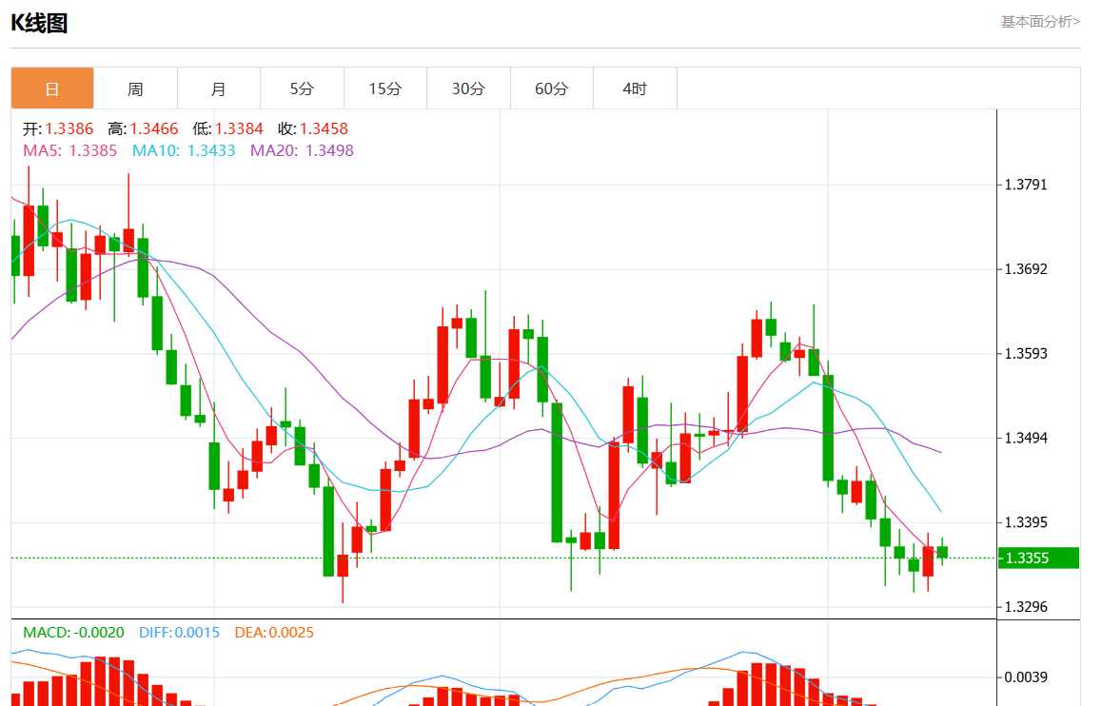Click the 1.3692 price axis label
The height and width of the screenshot is (706, 1102).
[x=1026, y=269]
